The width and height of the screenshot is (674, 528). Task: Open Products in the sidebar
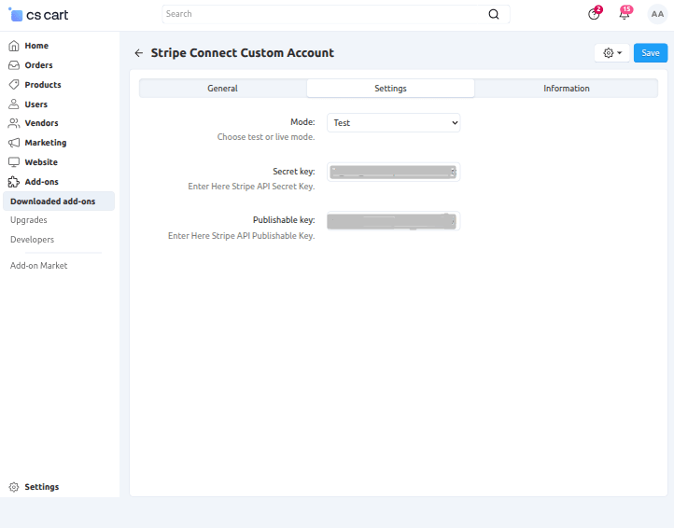[43, 85]
